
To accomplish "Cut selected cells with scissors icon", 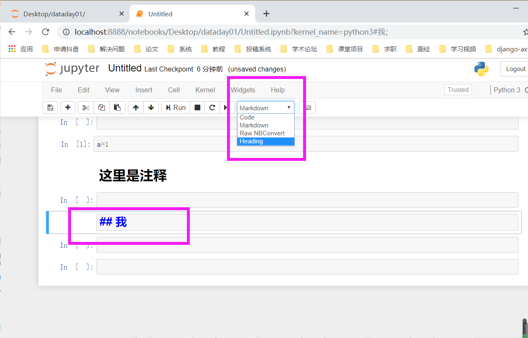I will (86, 107).
